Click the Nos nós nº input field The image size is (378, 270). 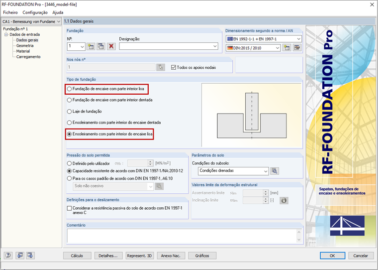pyautogui.click(x=111, y=67)
